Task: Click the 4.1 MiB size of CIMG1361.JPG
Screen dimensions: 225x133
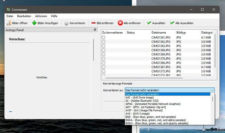Action: click(206, 37)
